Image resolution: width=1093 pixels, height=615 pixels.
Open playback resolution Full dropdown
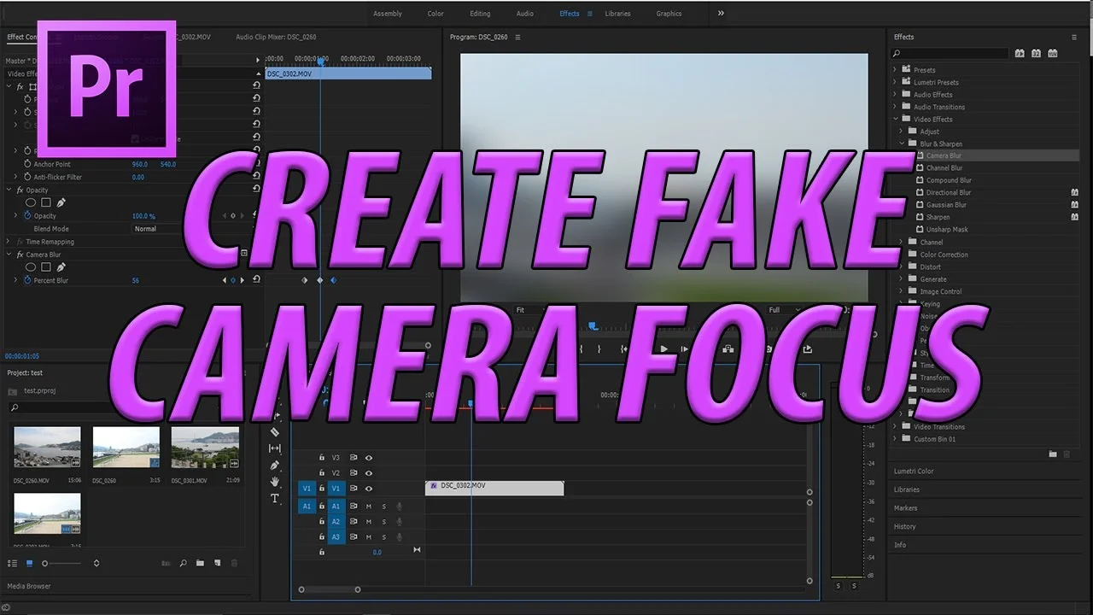coord(784,310)
